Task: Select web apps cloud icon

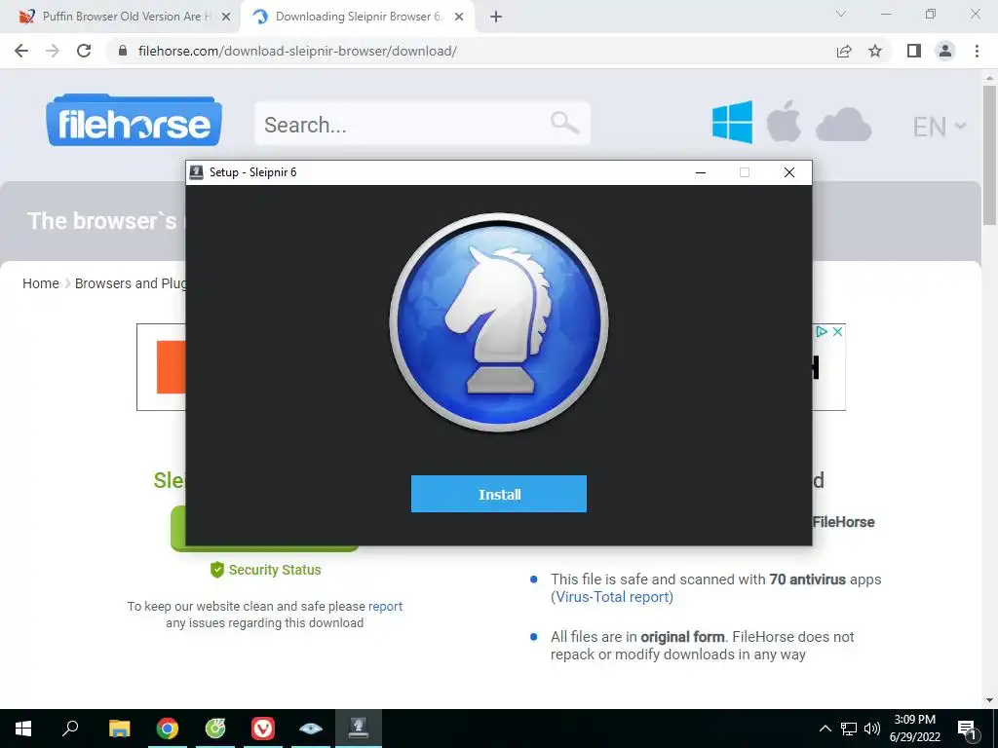Action: coord(843,124)
